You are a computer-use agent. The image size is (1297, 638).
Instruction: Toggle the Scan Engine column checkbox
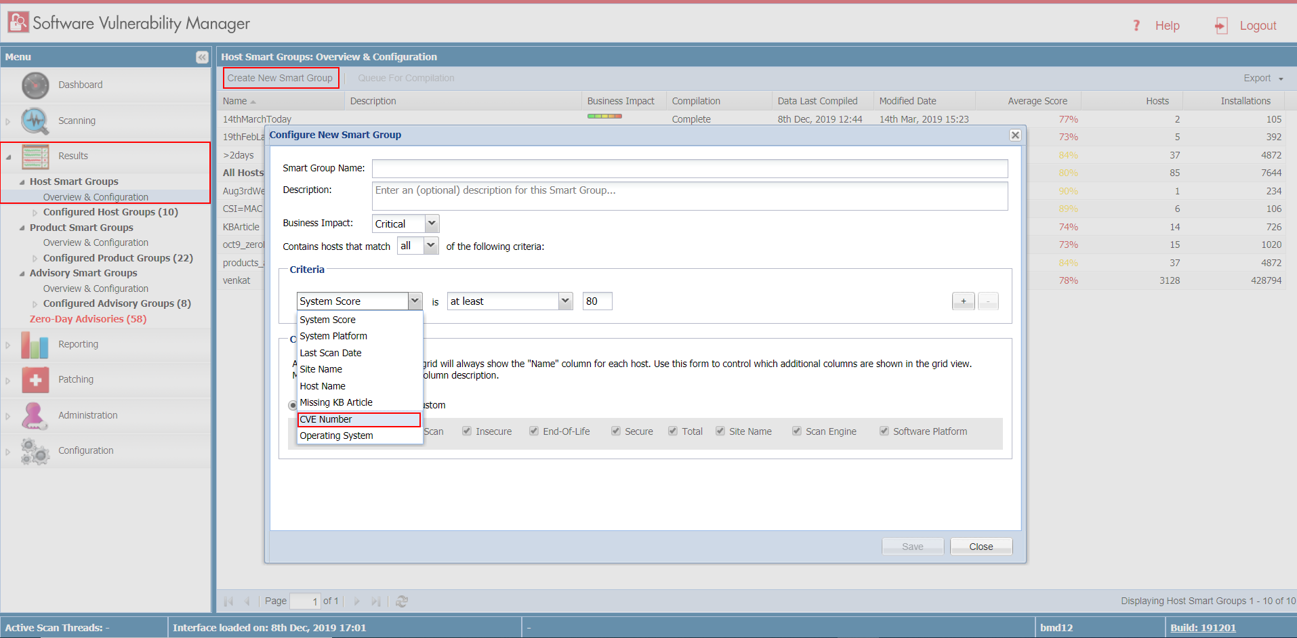797,431
